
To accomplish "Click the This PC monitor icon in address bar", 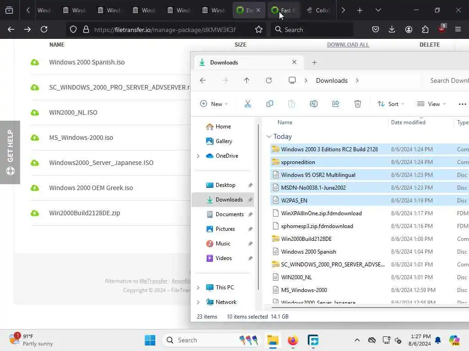I will click(x=292, y=80).
